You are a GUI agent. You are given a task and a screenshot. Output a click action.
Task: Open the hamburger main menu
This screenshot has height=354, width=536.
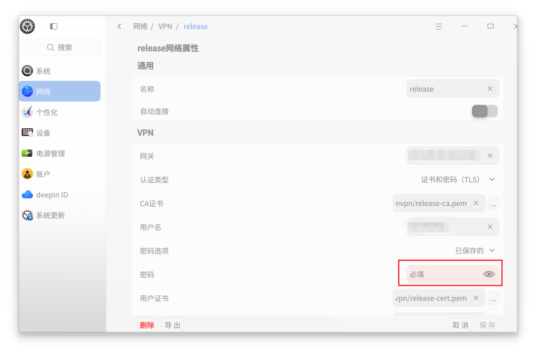point(439,26)
